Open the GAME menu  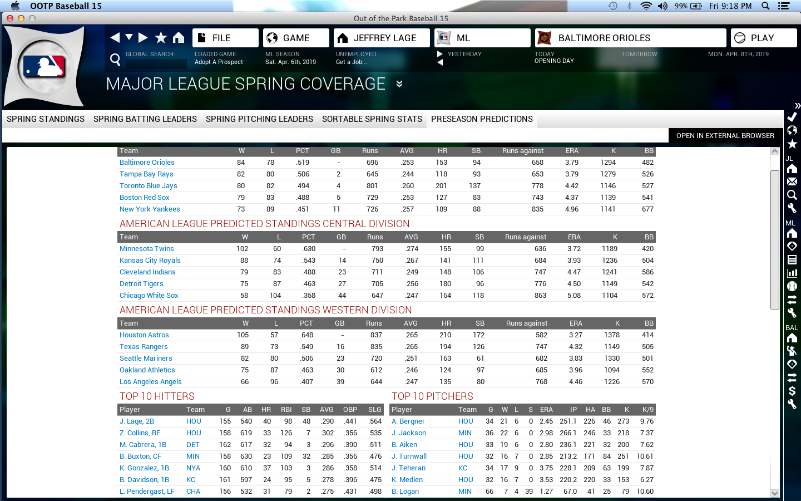[296, 38]
